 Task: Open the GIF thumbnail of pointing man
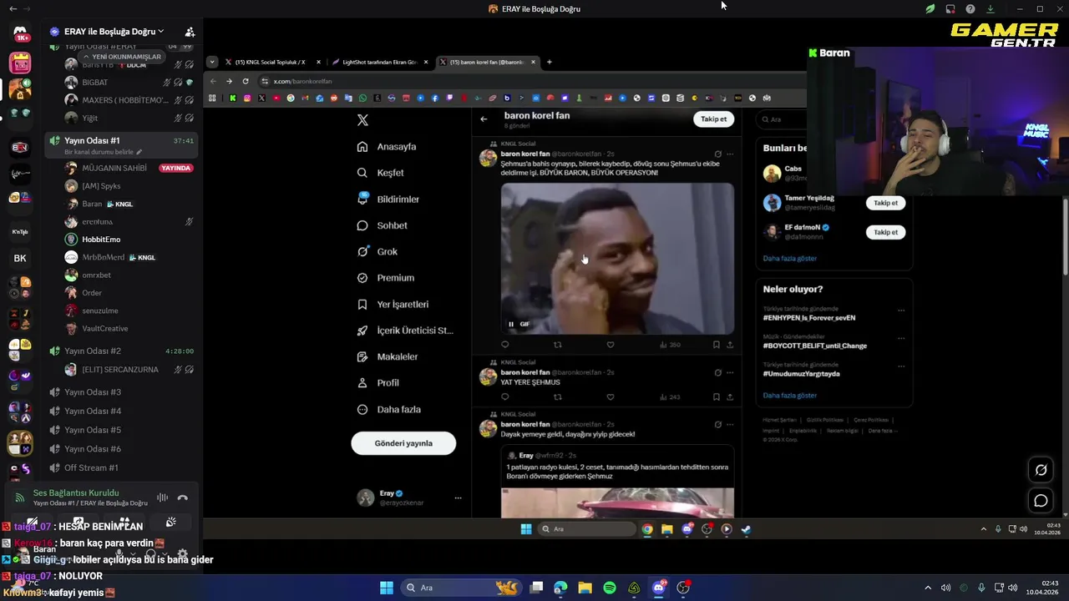click(x=617, y=259)
